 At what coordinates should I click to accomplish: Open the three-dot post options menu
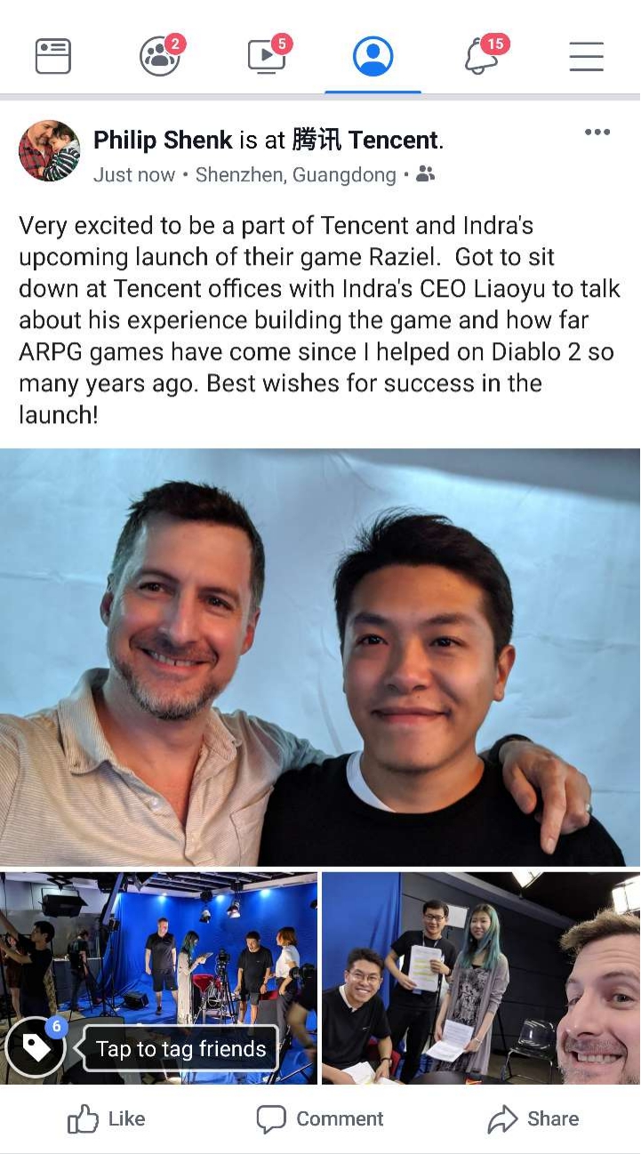point(597,132)
